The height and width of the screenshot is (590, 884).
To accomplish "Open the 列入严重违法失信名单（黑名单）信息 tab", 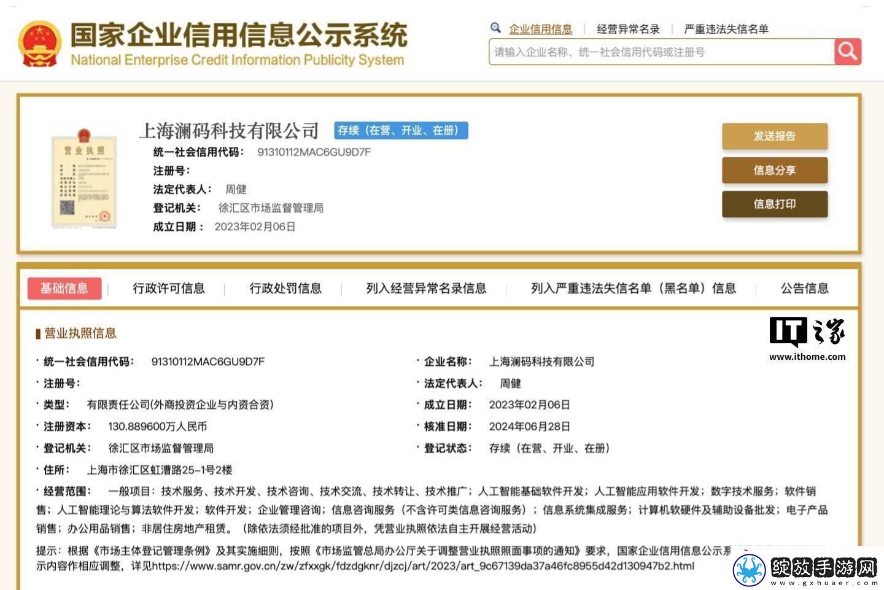I will (x=634, y=288).
